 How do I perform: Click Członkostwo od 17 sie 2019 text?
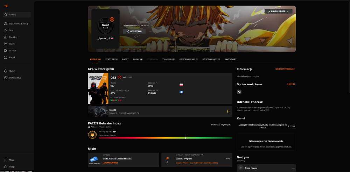tap(135, 26)
